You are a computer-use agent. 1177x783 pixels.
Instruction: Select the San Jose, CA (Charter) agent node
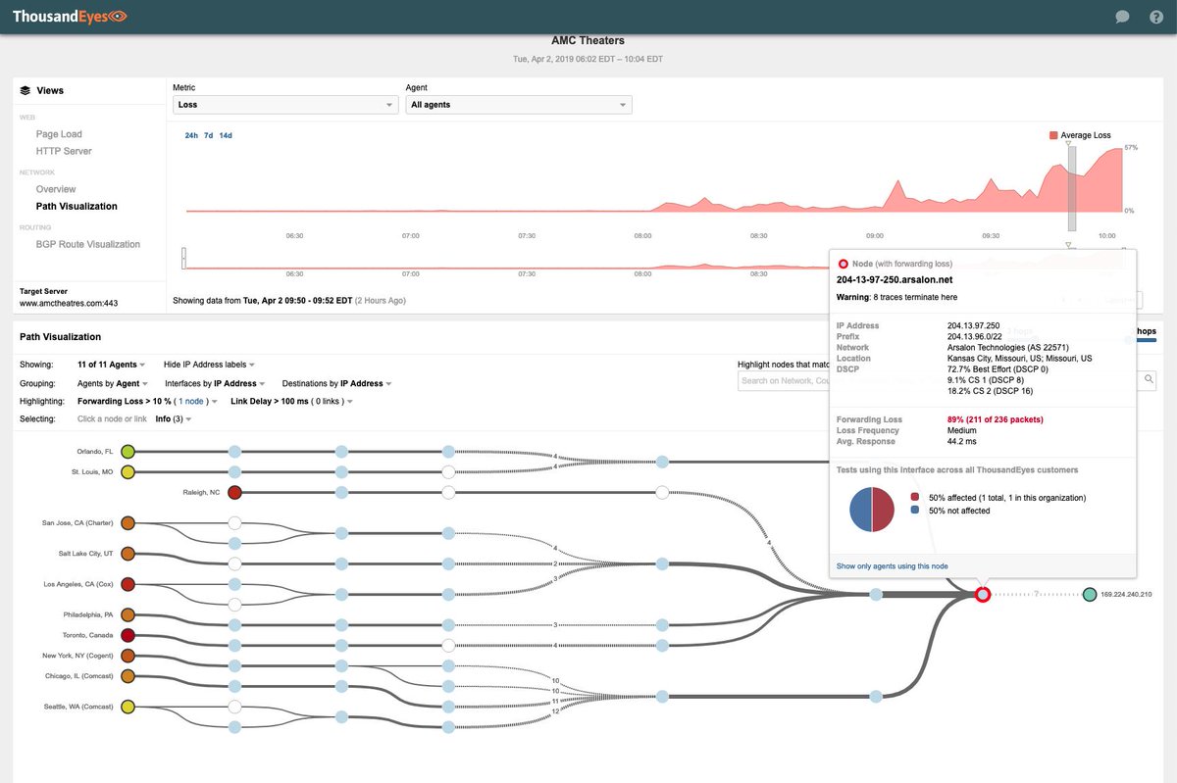click(x=128, y=523)
